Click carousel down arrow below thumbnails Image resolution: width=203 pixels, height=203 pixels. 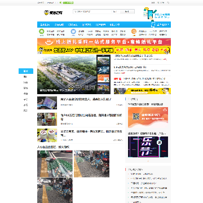pos(103,93)
